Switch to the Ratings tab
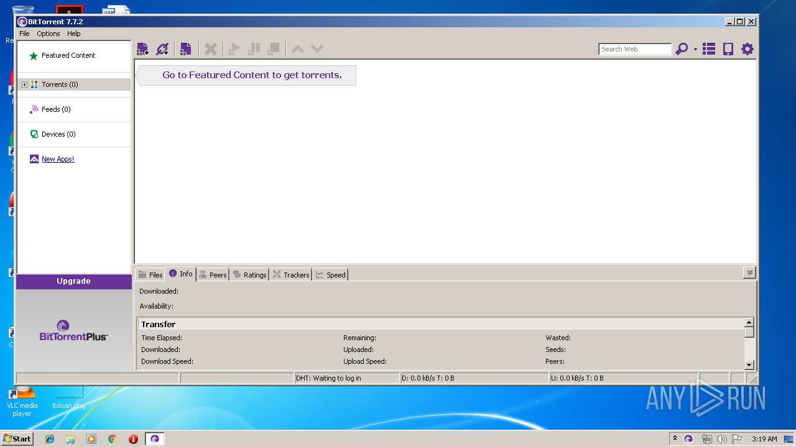 coord(249,274)
